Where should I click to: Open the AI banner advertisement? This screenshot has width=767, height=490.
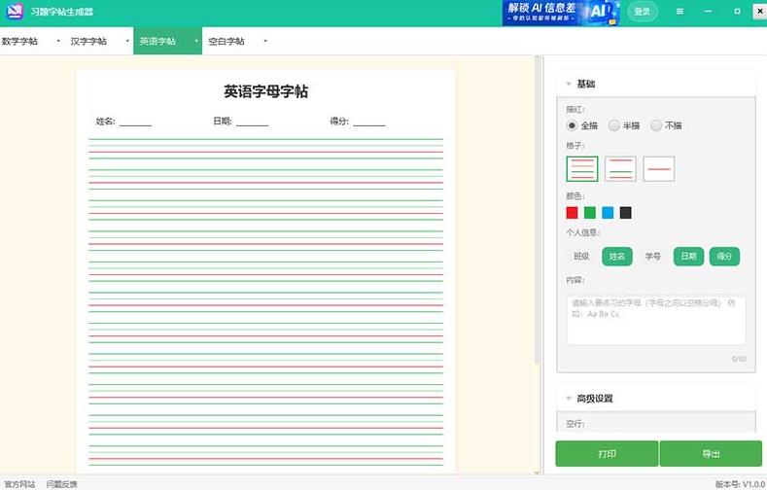coord(561,13)
